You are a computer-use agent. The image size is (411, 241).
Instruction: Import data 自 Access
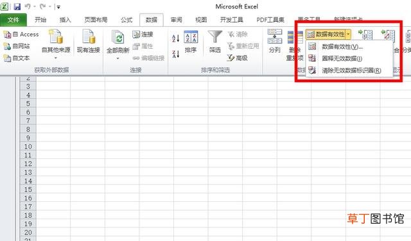tap(21, 34)
